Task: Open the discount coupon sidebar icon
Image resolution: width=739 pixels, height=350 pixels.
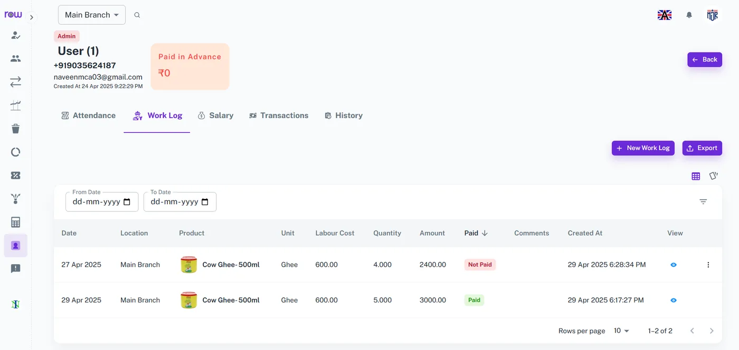Action: point(16,176)
